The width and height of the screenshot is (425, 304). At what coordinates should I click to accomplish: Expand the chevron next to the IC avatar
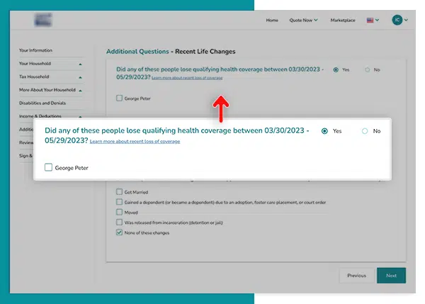click(x=406, y=20)
